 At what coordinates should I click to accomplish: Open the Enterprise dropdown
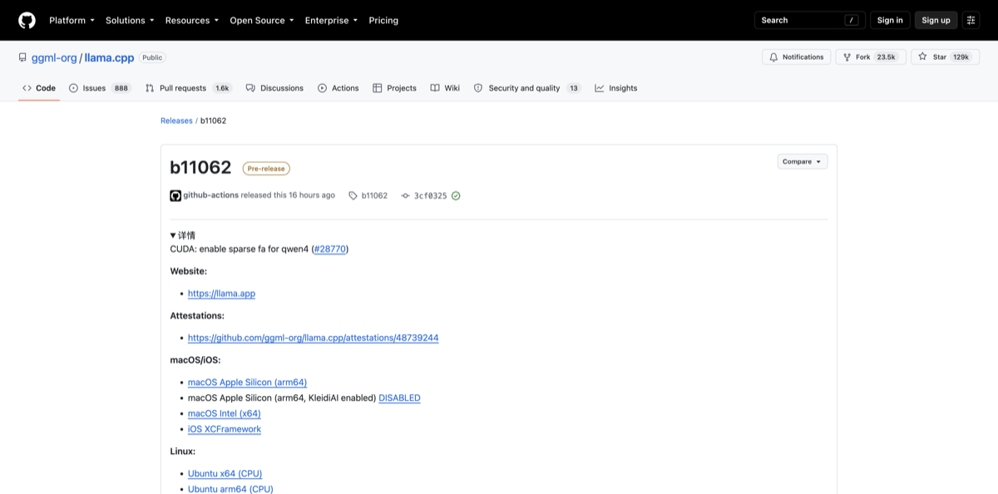[331, 20]
